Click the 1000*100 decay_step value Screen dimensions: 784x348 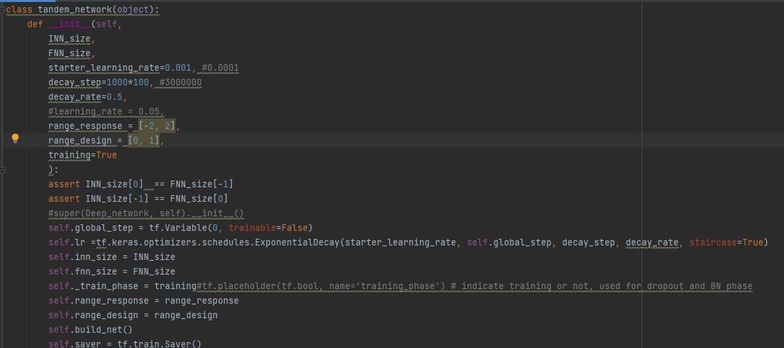pyautogui.click(x=128, y=82)
